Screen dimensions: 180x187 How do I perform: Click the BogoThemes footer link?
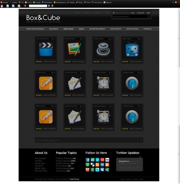pos(74,179)
